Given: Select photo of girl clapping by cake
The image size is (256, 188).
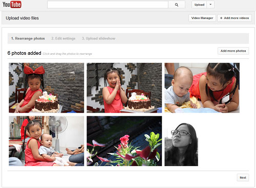Looking at the screenshot, I should tap(124, 88).
